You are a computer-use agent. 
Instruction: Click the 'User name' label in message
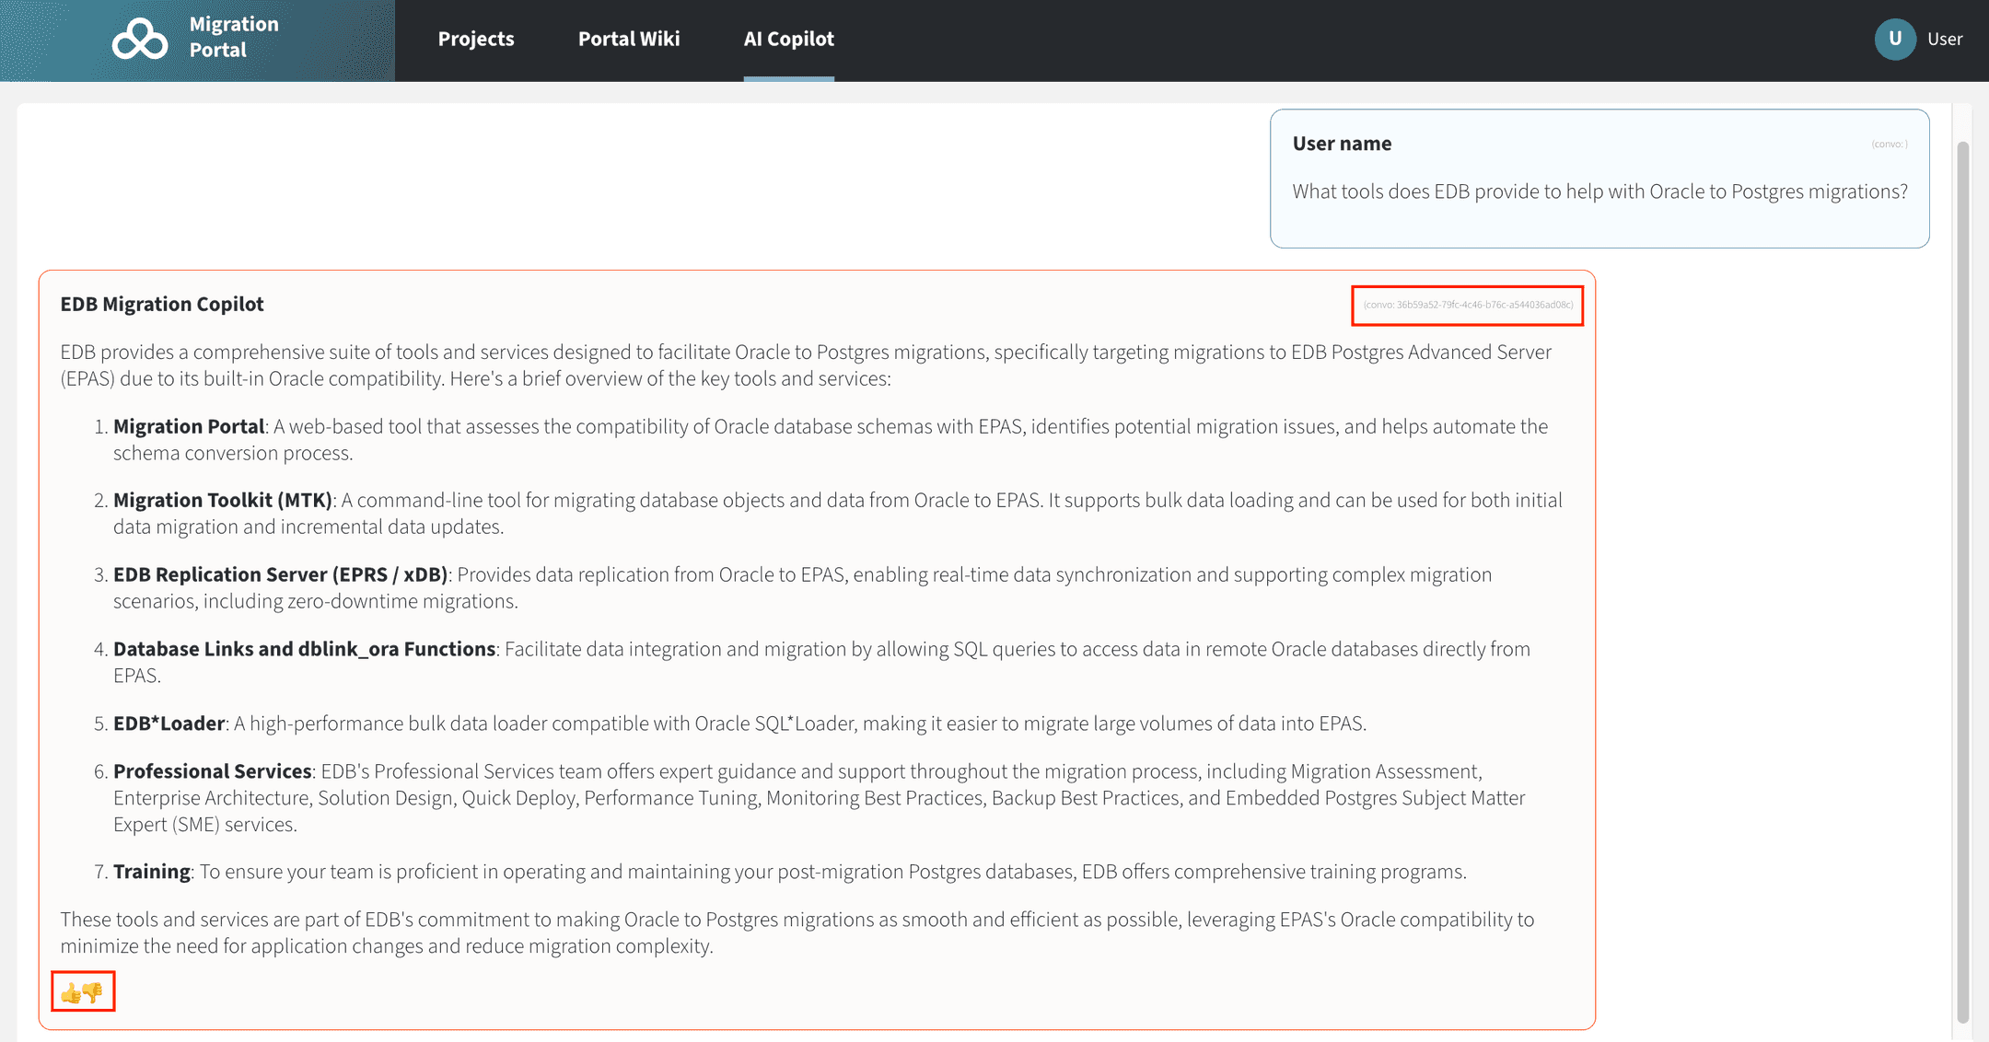pos(1342,143)
